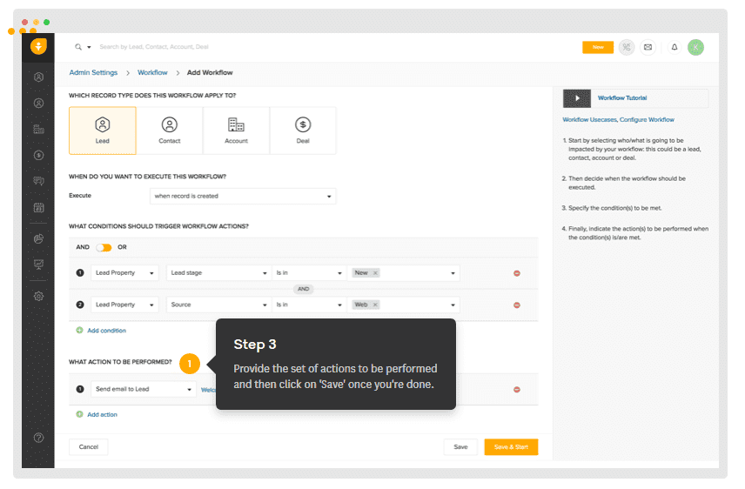
Task: Open Workflow Tutorial link
Action: click(622, 98)
